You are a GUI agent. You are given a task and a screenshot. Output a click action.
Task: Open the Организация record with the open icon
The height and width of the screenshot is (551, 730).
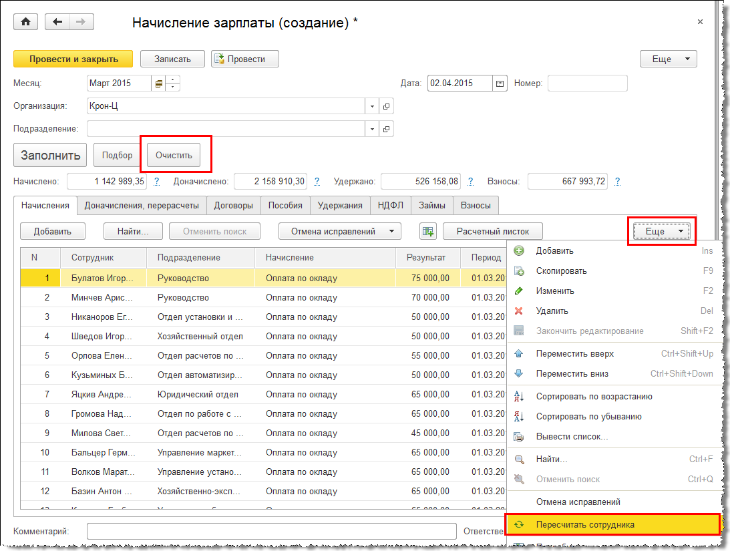click(386, 106)
